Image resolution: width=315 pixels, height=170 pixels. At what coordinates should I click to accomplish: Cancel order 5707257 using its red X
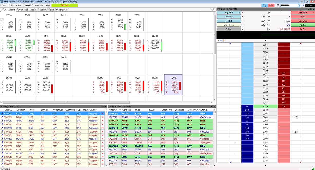click(x=103, y=121)
